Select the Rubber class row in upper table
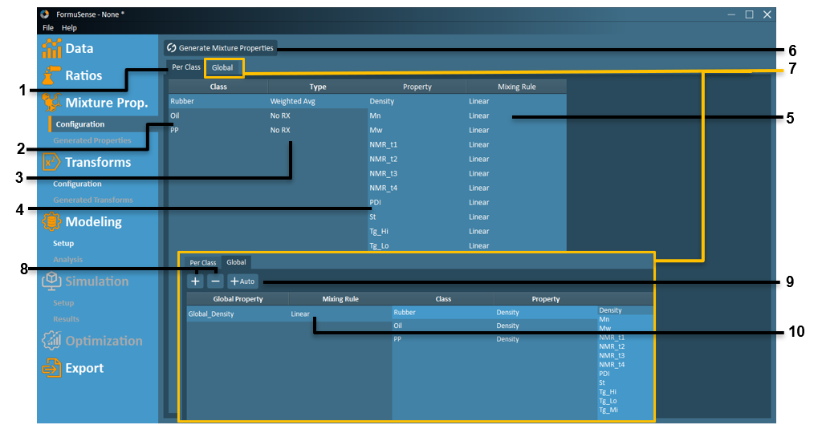 [x=218, y=101]
